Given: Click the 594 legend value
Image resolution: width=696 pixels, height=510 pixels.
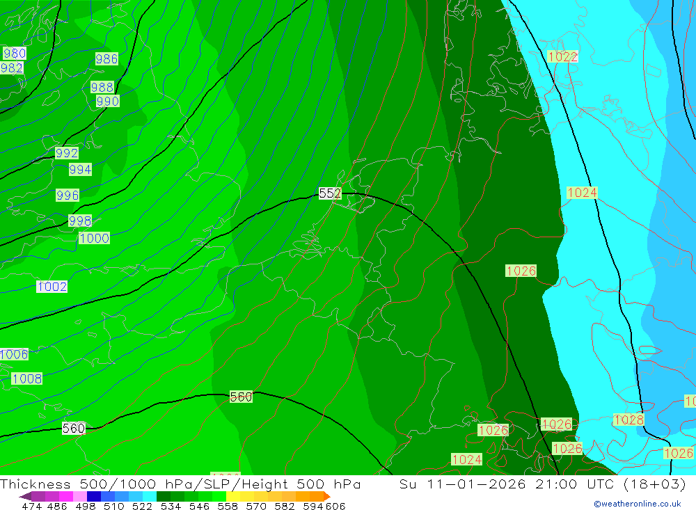Looking at the screenshot, I should (313, 506).
